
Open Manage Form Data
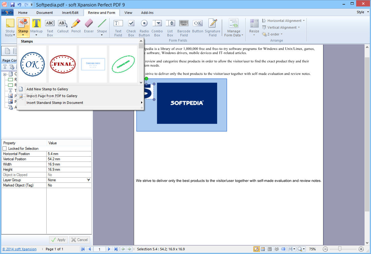point(234,28)
